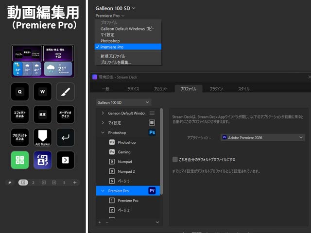Click the profile list vertical scrollbar

[x=161, y=151]
